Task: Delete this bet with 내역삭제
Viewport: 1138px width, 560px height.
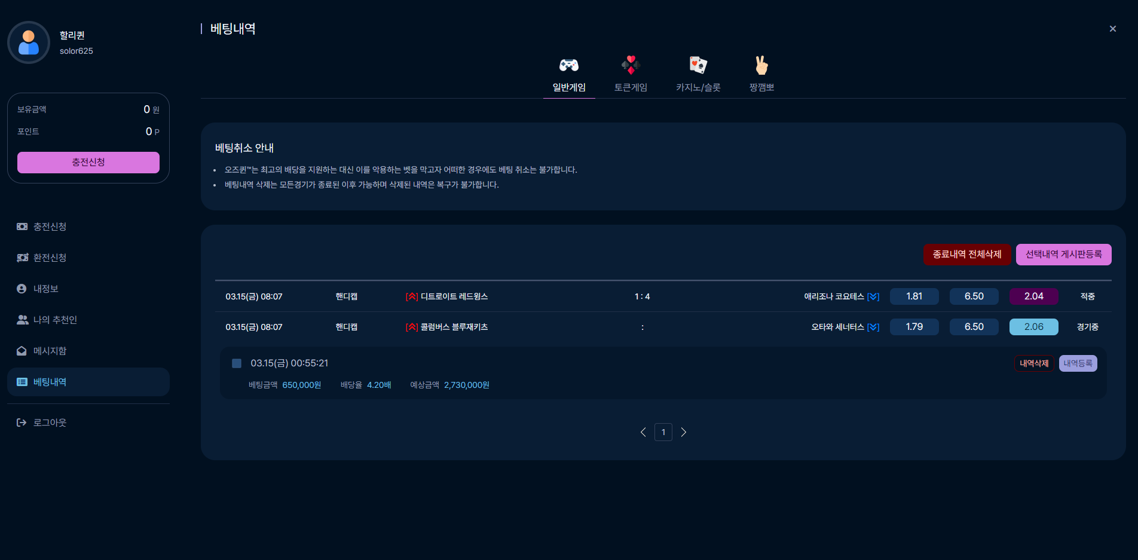Action: click(x=1034, y=363)
